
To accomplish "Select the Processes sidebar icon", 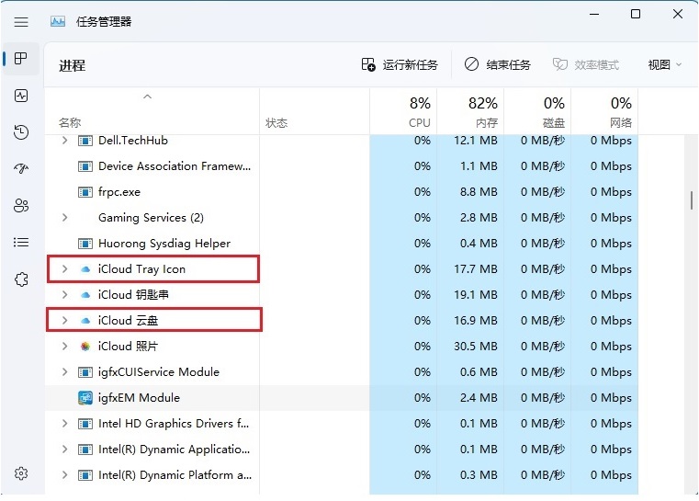I will (x=21, y=59).
